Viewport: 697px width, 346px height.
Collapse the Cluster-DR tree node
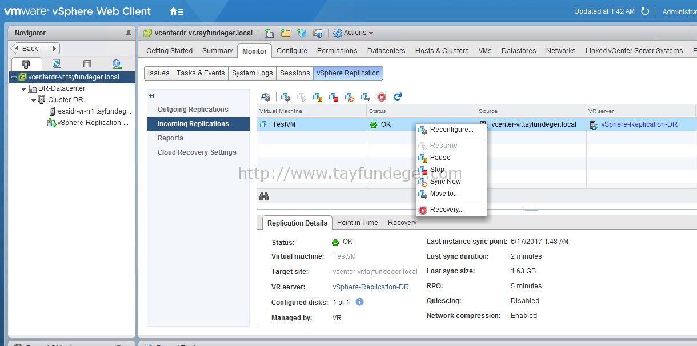[x=33, y=100]
